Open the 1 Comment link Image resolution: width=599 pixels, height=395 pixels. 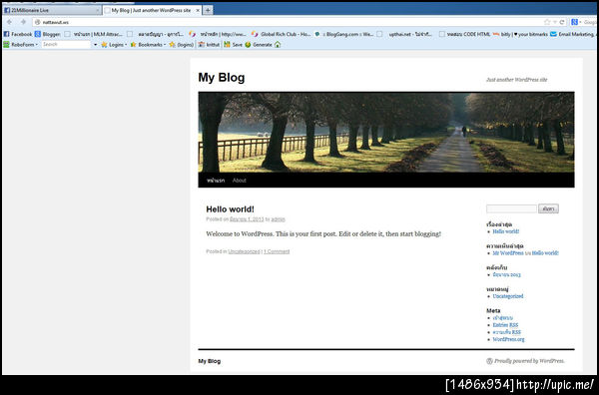point(277,251)
